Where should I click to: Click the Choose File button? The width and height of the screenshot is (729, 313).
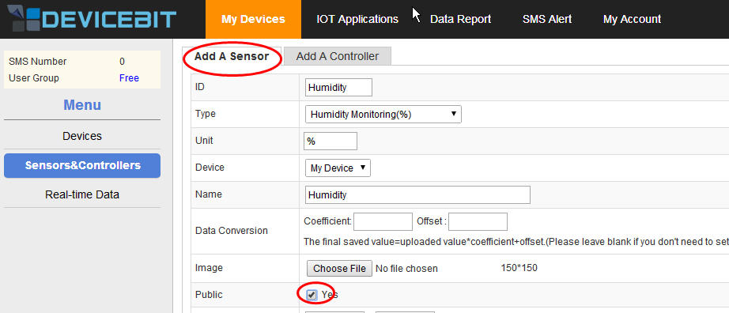click(339, 269)
